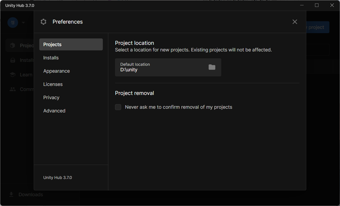Image resolution: width=340 pixels, height=206 pixels.
Task: Close the Preferences dialog with the X
Action: (295, 22)
